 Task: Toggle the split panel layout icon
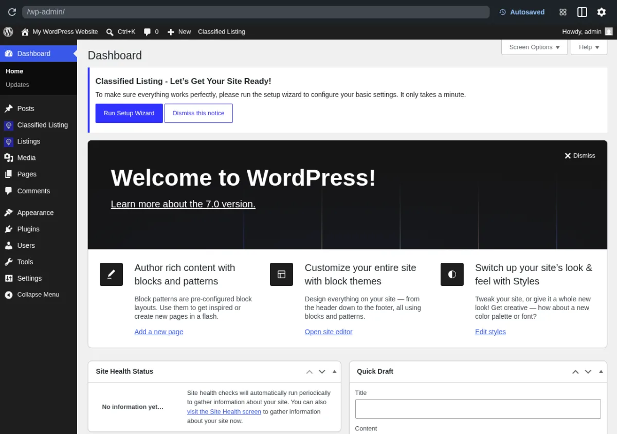(582, 12)
